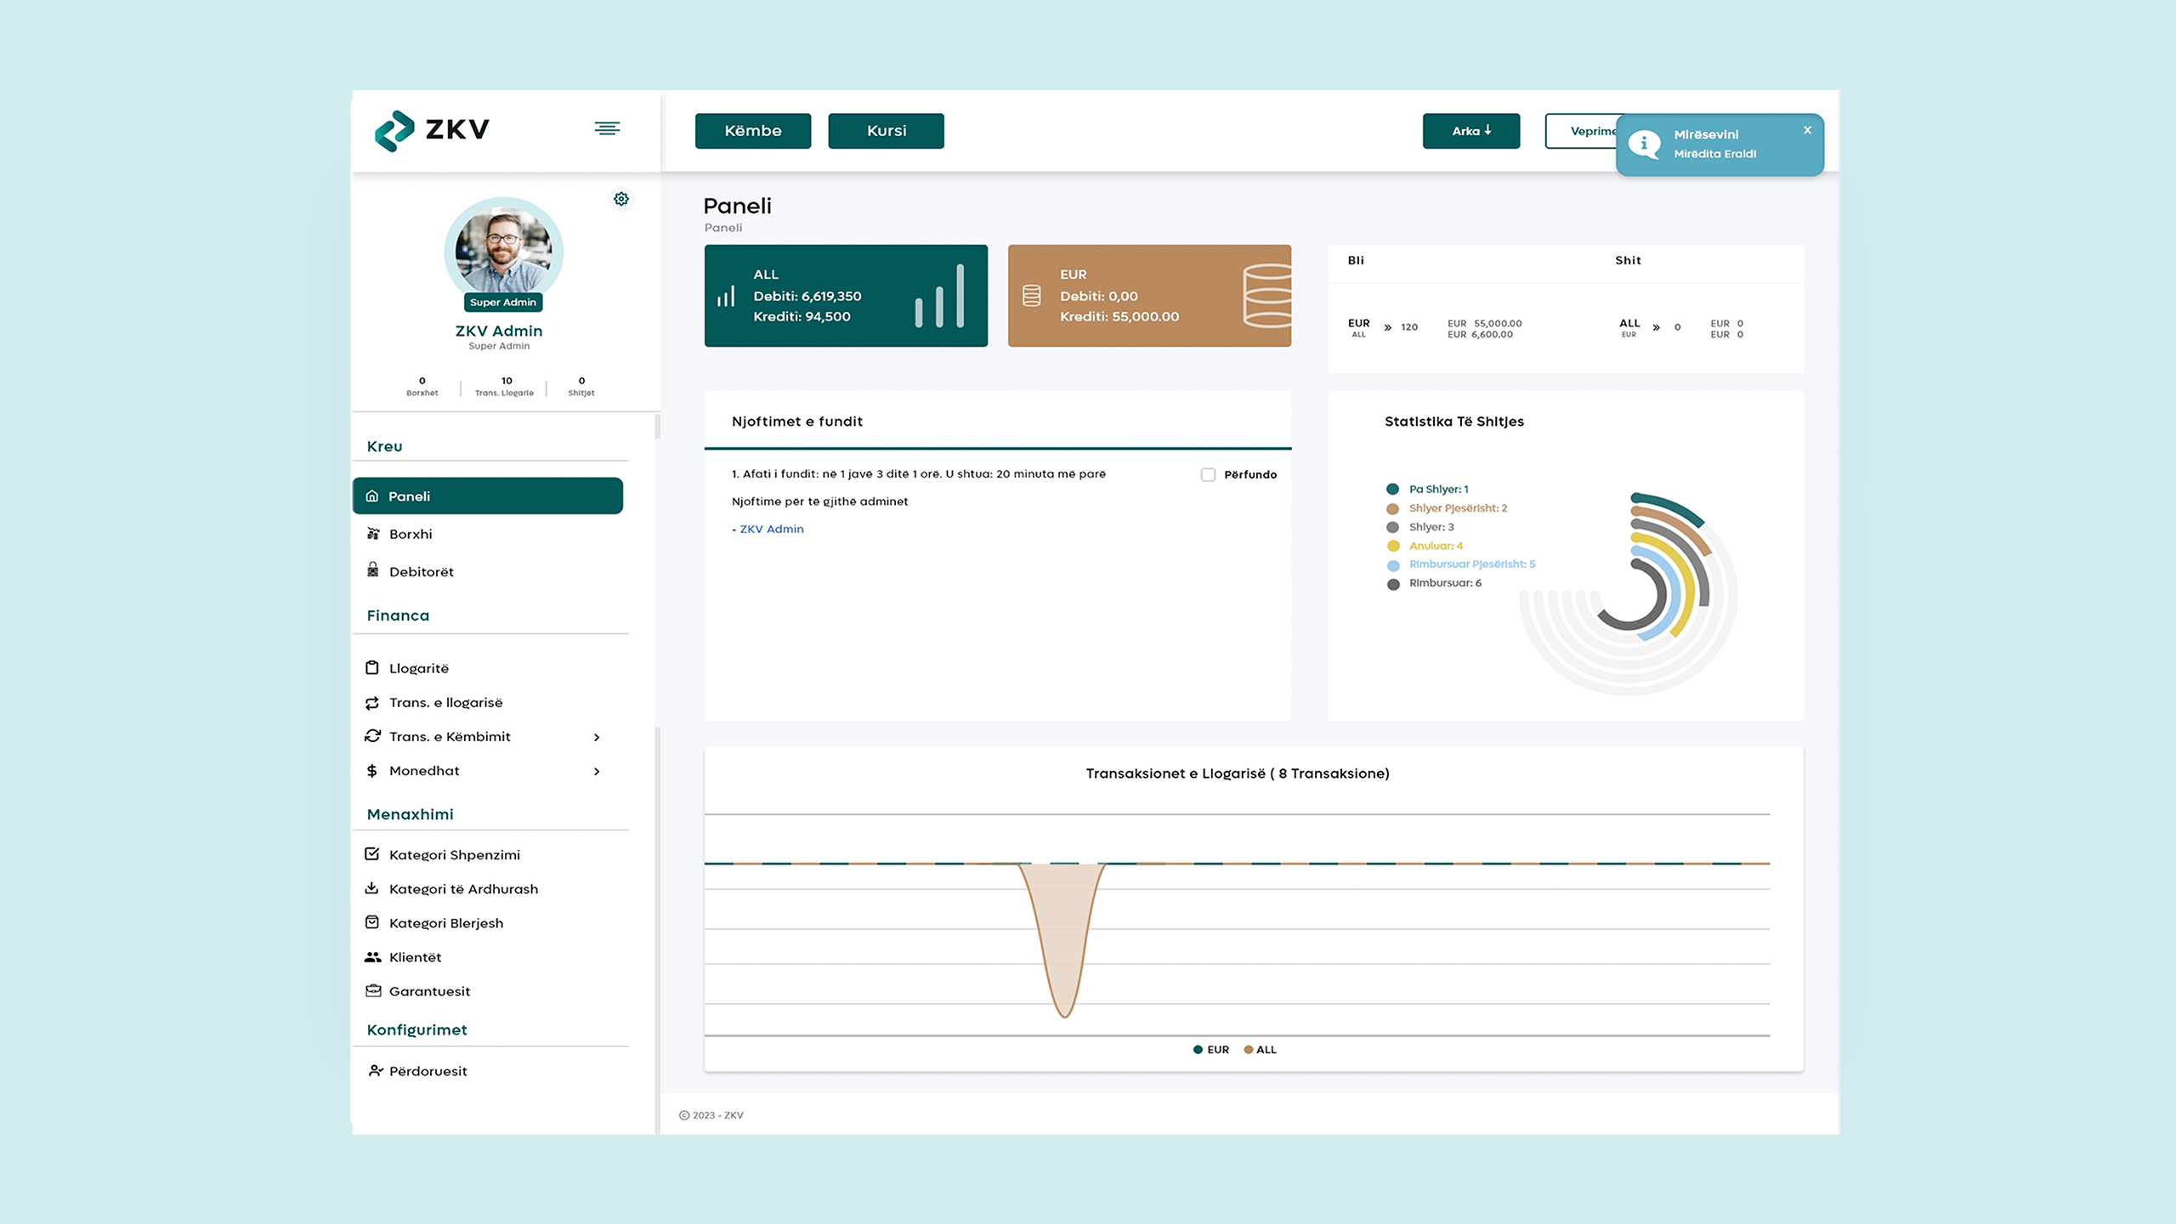Select the Paneli menu item
The image size is (2176, 1224).
click(x=488, y=496)
